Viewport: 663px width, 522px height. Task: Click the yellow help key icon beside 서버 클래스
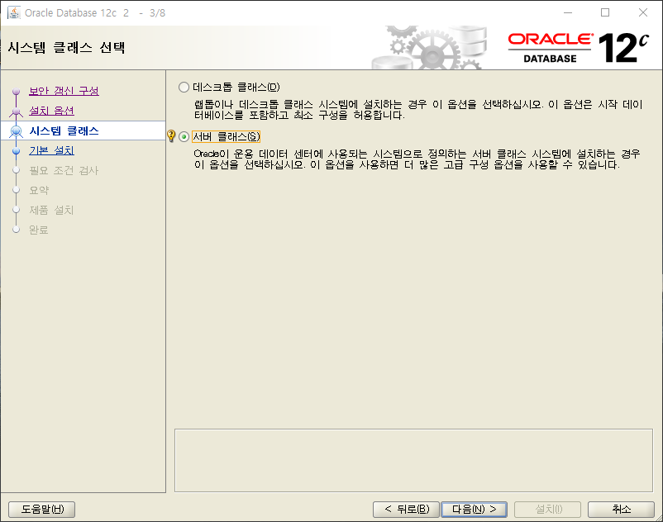[x=171, y=135]
